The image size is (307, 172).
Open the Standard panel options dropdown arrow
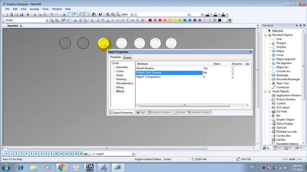(x=296, y=25)
